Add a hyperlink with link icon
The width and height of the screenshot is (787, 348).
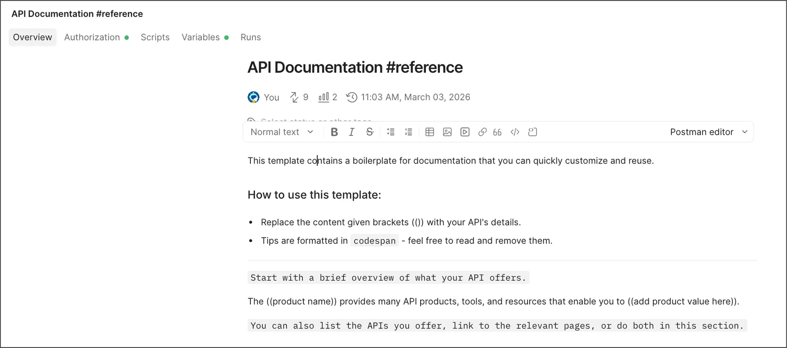point(483,132)
